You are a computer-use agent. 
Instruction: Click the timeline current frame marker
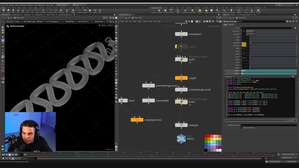point(78,154)
